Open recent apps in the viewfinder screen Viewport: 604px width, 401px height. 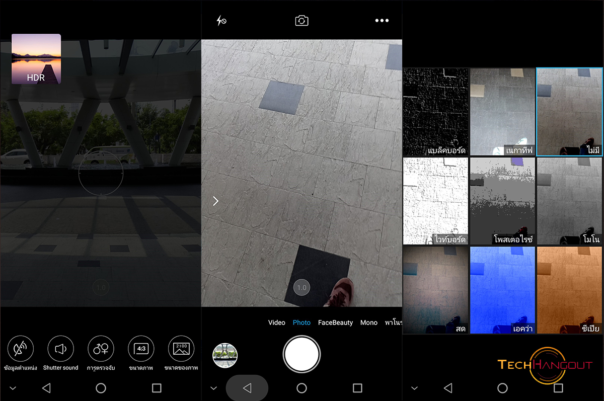click(x=357, y=388)
